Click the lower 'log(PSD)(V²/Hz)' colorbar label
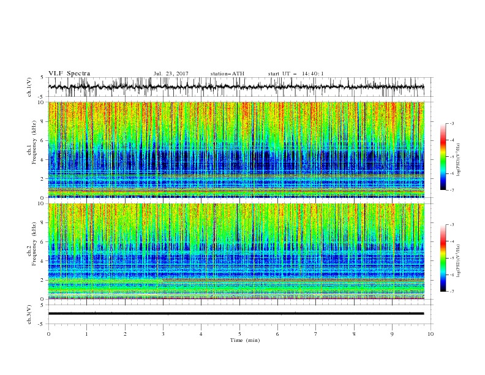Screen dimensions: 485x375 (x=459, y=260)
